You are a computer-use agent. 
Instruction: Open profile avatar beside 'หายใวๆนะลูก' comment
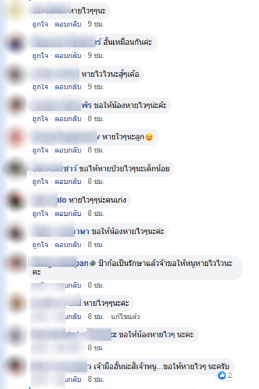(x=15, y=137)
